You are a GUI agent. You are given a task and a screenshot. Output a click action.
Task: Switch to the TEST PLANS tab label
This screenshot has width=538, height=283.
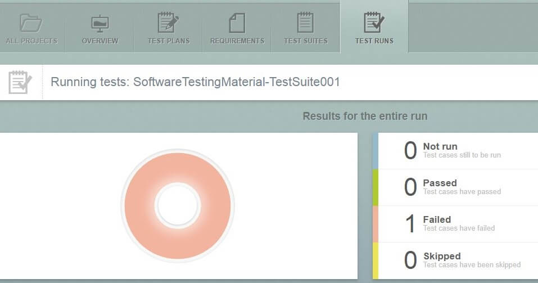pos(169,41)
